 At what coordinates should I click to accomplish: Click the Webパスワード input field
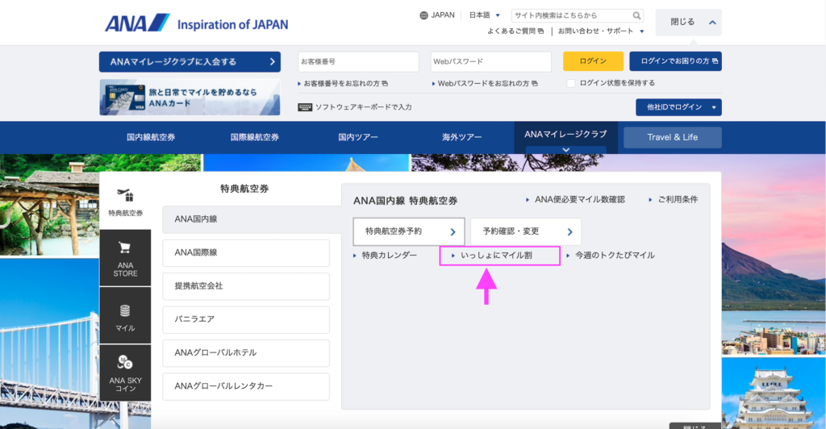[491, 61]
